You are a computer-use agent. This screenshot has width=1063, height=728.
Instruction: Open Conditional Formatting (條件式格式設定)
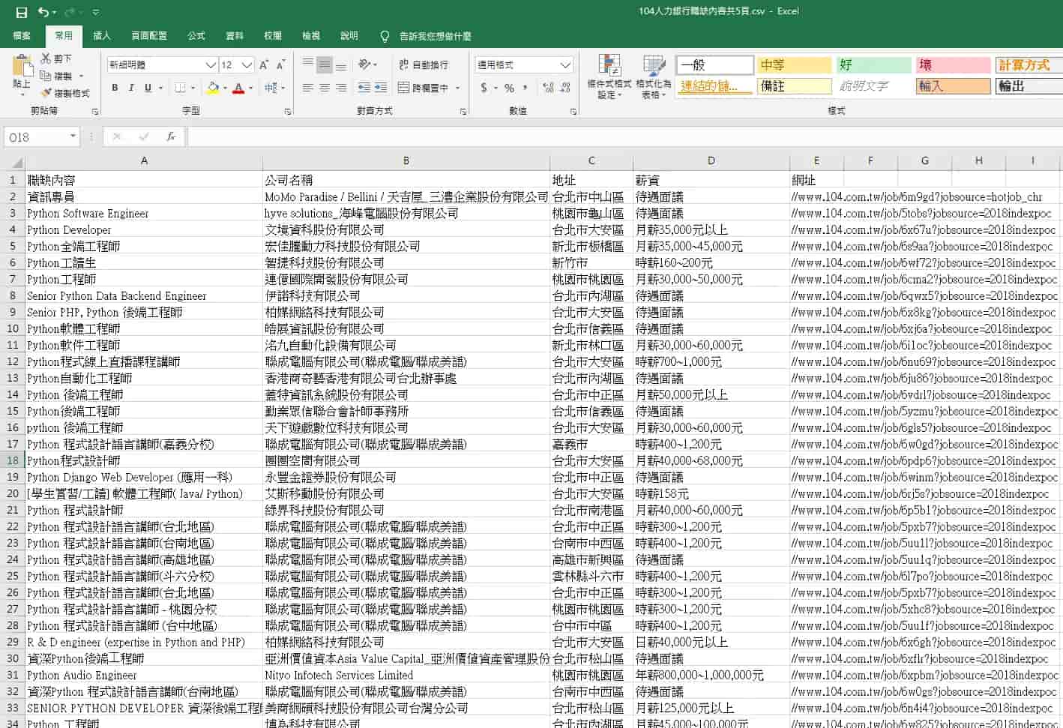609,76
